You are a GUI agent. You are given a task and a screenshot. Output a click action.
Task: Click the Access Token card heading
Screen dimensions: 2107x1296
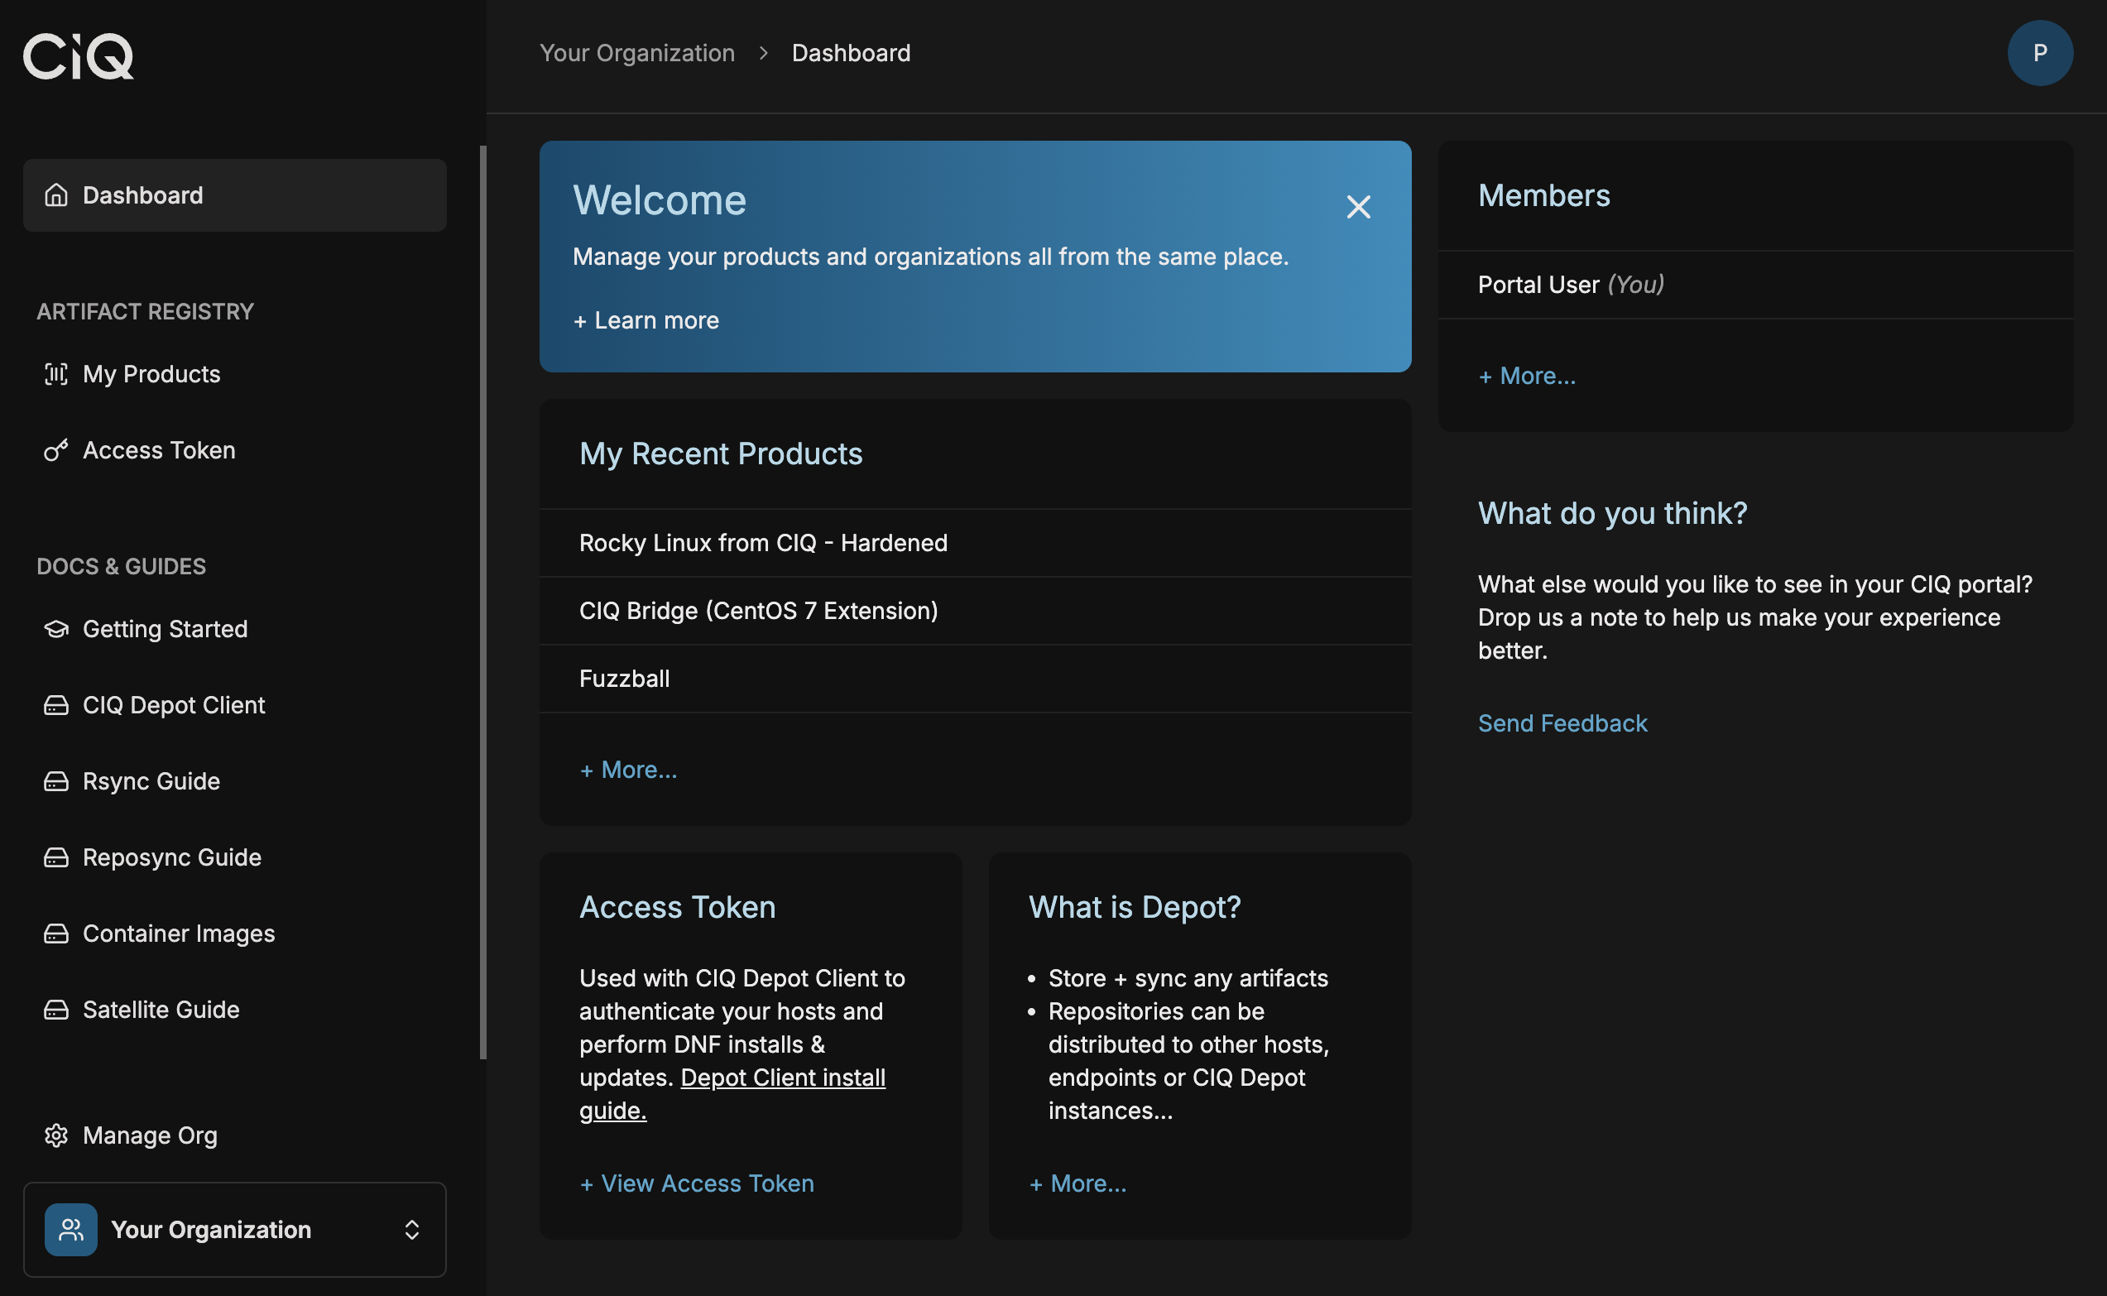click(677, 908)
